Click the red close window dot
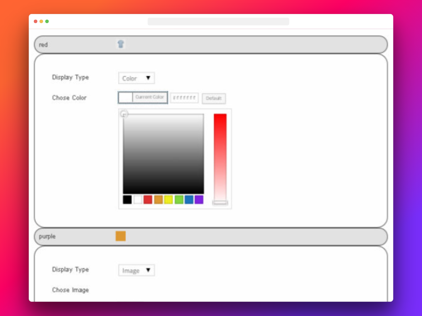The width and height of the screenshot is (422, 316). pos(36,21)
